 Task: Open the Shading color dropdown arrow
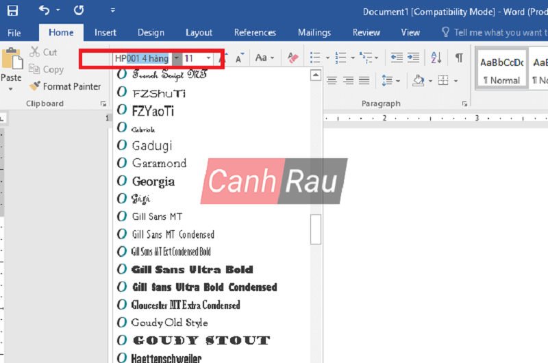[x=431, y=81]
